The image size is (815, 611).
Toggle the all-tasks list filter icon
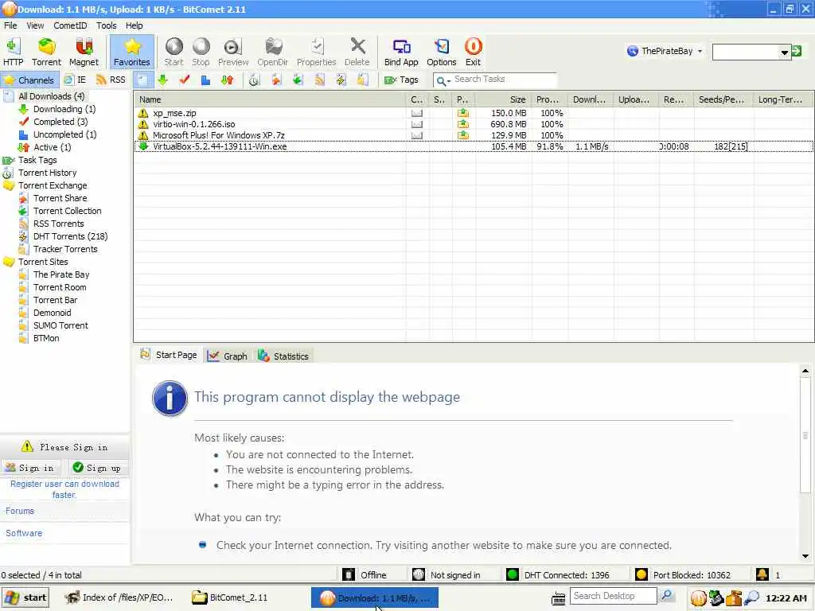(142, 80)
